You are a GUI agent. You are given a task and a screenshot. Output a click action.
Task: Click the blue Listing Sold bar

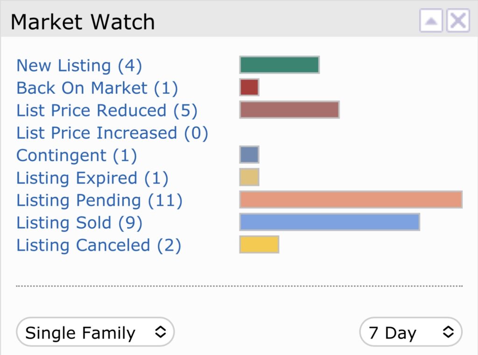330,222
